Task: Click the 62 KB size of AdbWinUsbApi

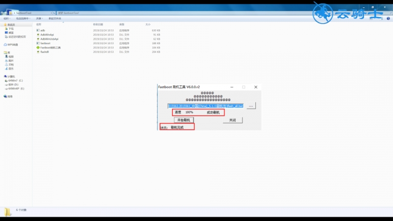Action: 157,39
